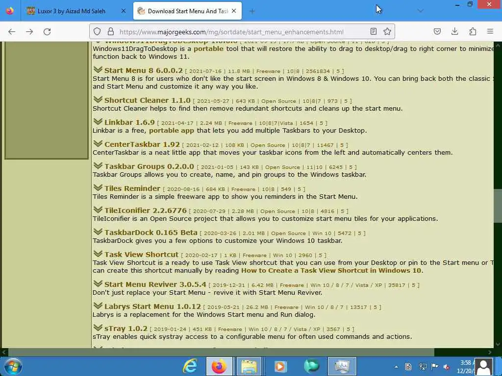This screenshot has height=376, width=502.
Task: Expand Taskbar Groups entry chevron
Action: click(98, 165)
